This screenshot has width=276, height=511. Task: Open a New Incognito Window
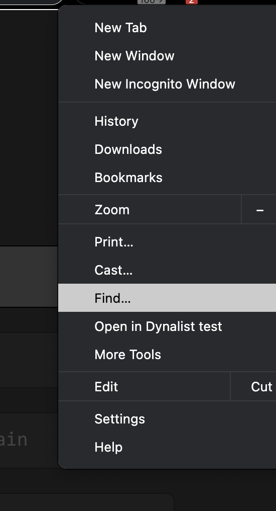click(x=167, y=84)
